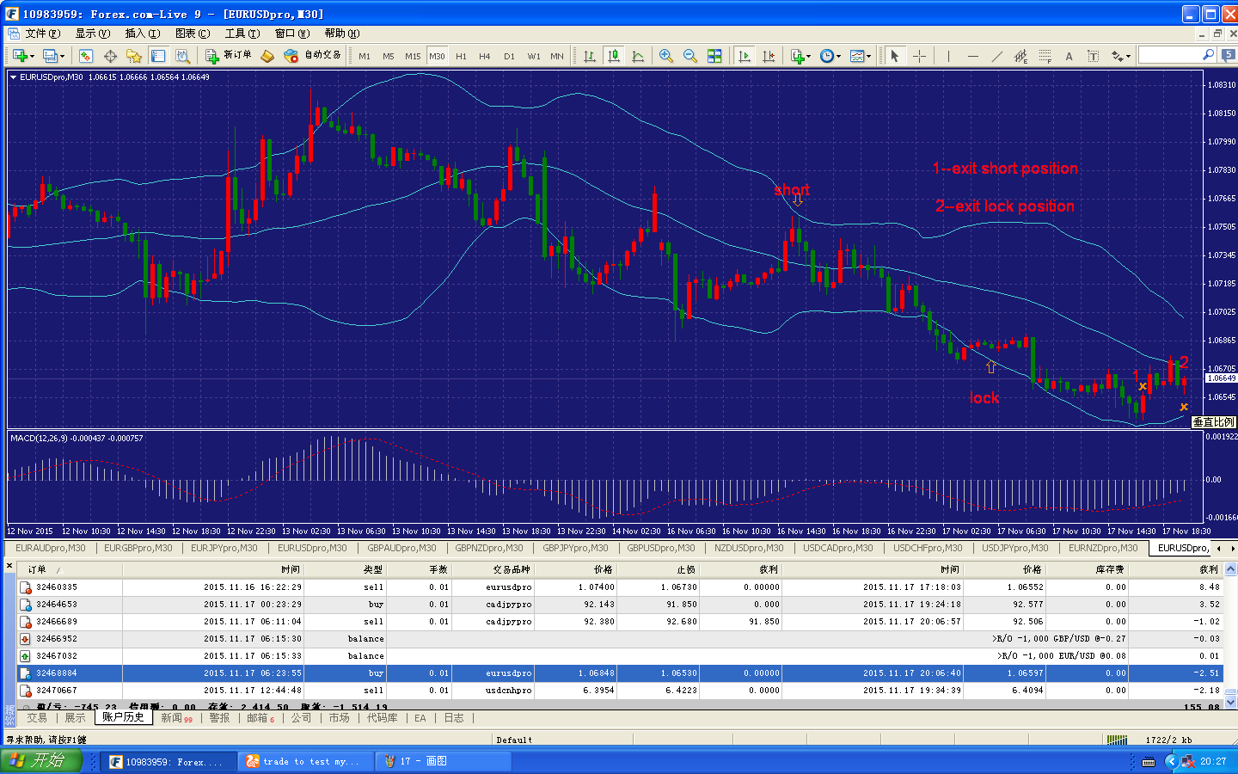Screen dimensions: 1238x774
Task: Select order 32460335 row
Action: click(x=620, y=587)
